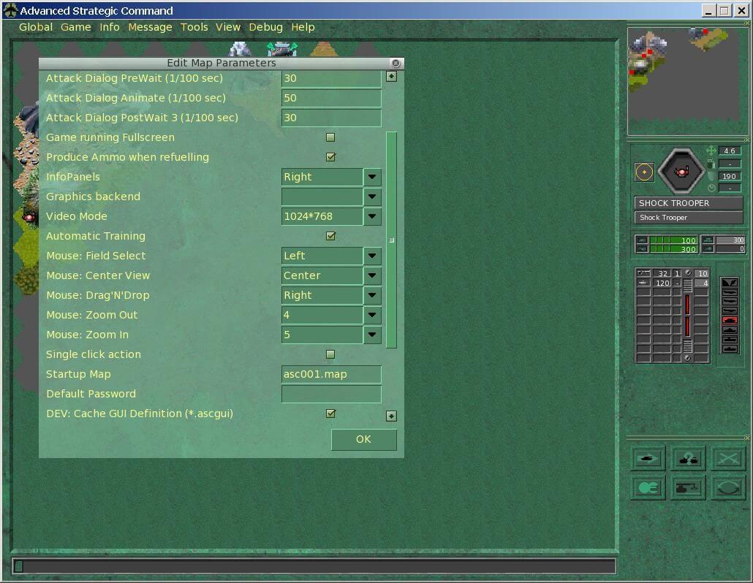The image size is (753, 583).
Task: Click the unit info question mark icon
Action: click(x=688, y=458)
